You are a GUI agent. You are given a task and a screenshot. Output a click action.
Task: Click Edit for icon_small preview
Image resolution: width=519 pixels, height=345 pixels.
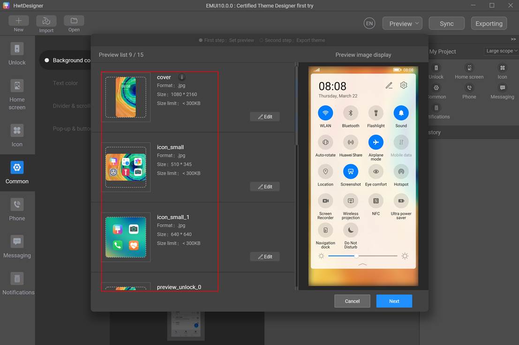coord(265,187)
